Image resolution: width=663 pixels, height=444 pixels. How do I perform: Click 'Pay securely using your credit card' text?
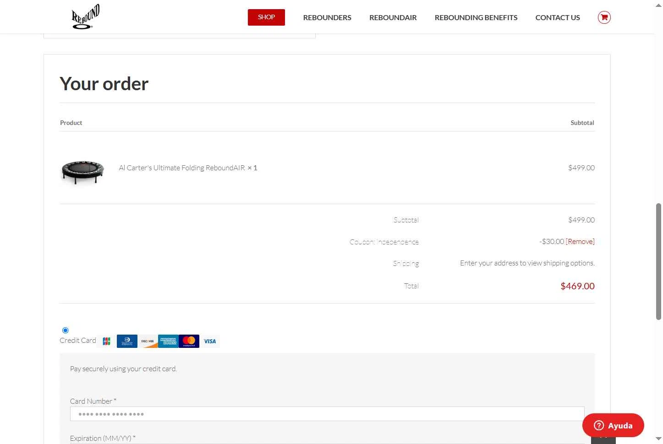click(123, 369)
